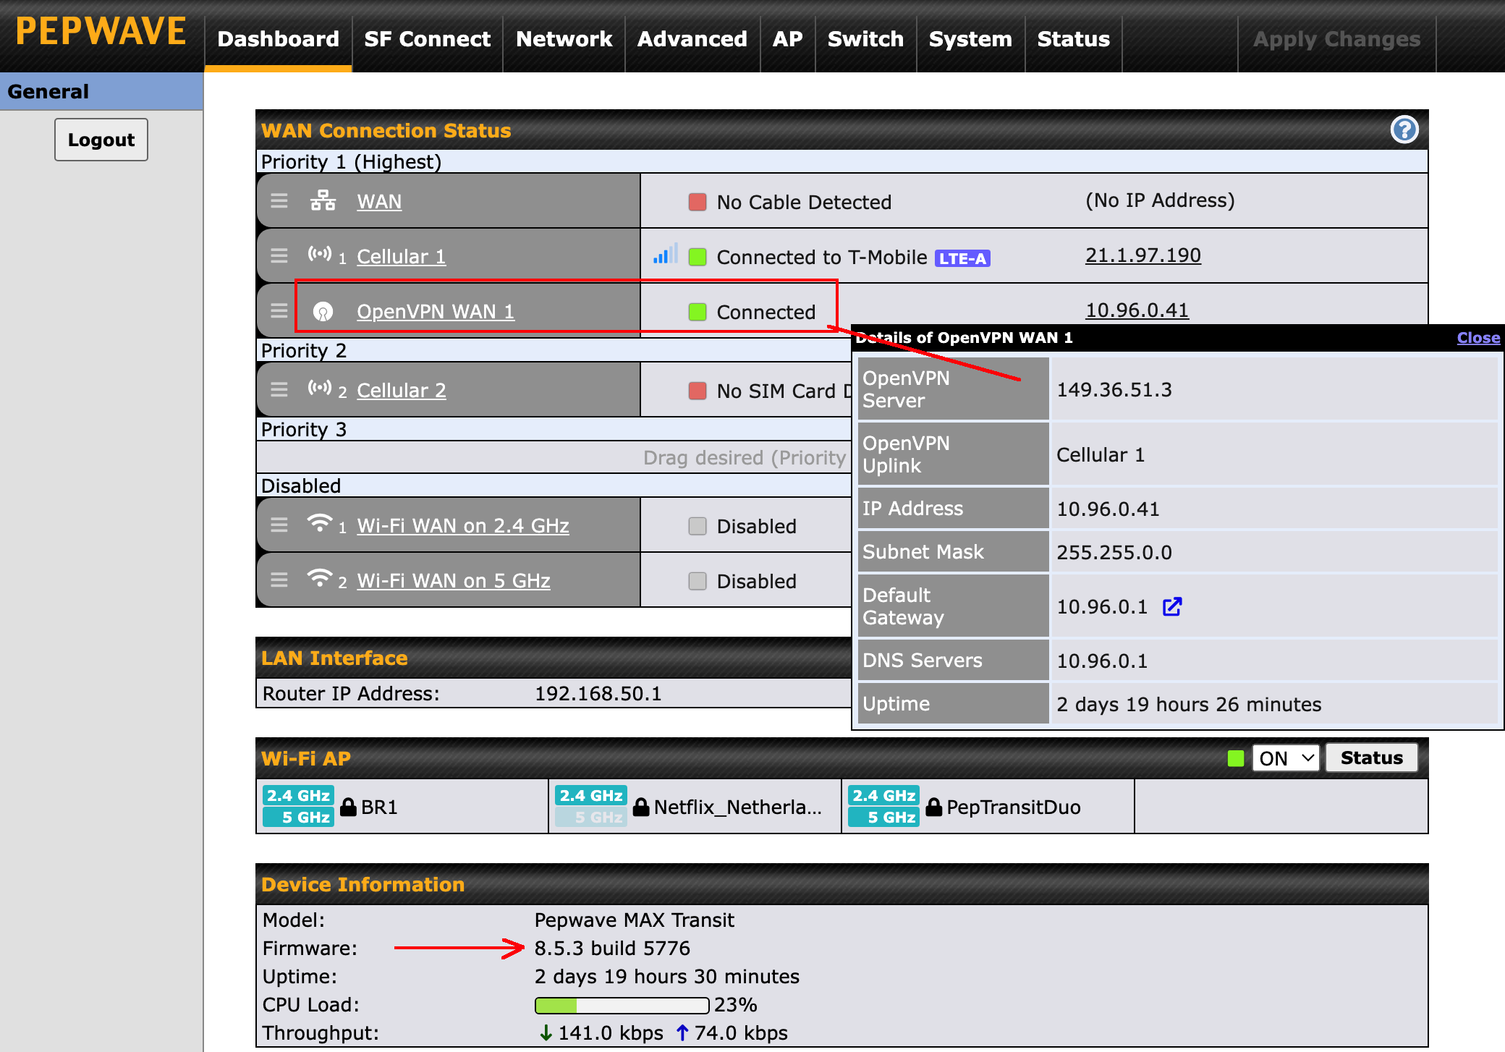This screenshot has width=1505, height=1052.
Task: Open default gateway external link icon
Action: click(1172, 606)
